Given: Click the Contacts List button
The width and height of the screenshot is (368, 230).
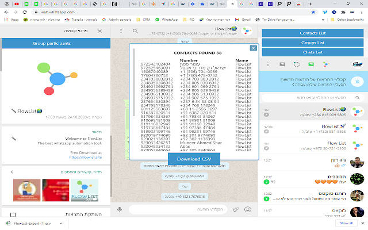Looking at the screenshot, I should [313, 33].
